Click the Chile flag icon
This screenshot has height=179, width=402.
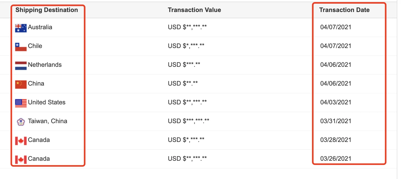[21, 46]
